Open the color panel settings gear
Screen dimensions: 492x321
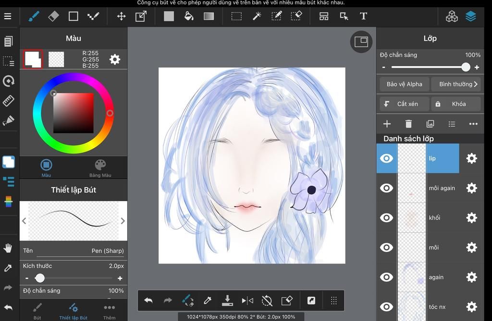(x=115, y=59)
